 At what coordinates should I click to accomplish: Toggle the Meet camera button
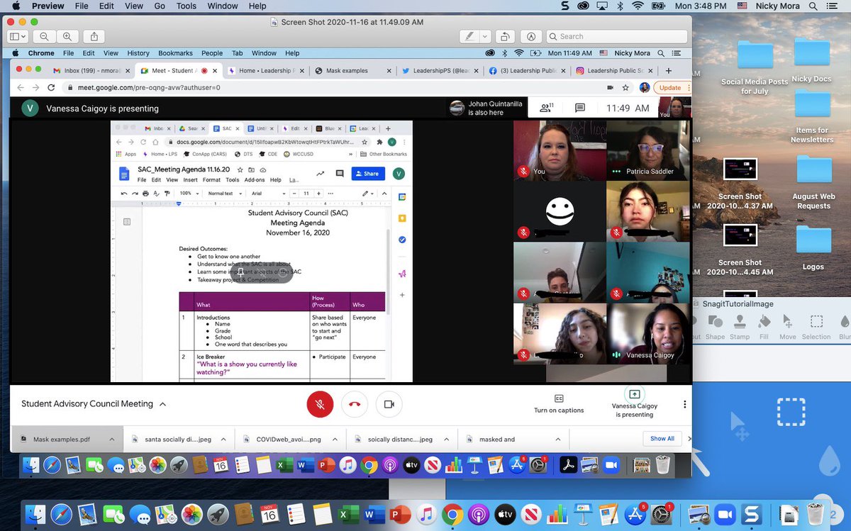click(389, 404)
